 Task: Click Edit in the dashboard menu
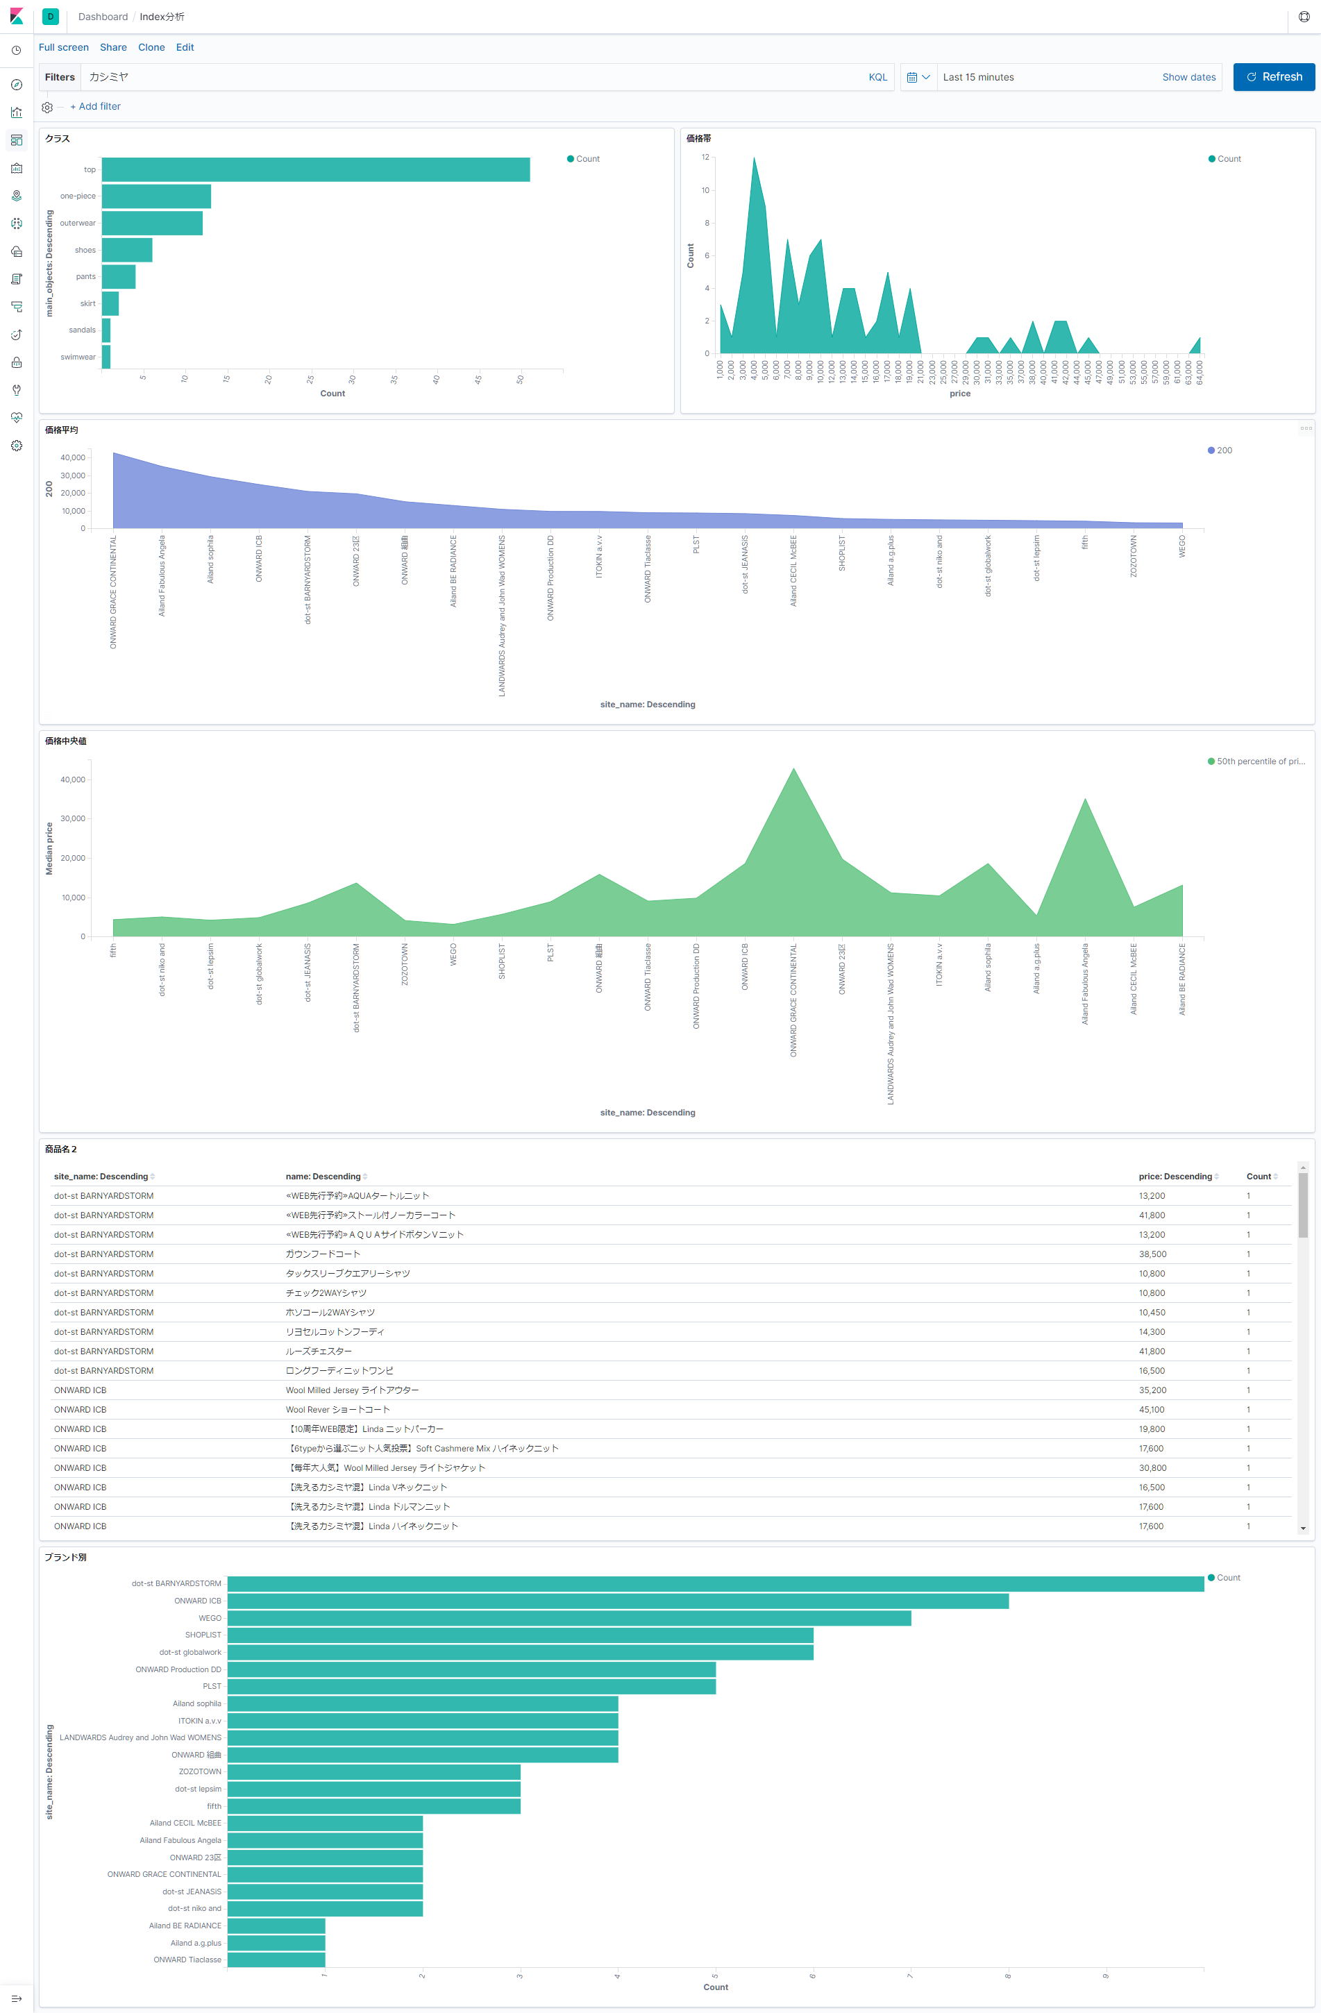(x=185, y=47)
